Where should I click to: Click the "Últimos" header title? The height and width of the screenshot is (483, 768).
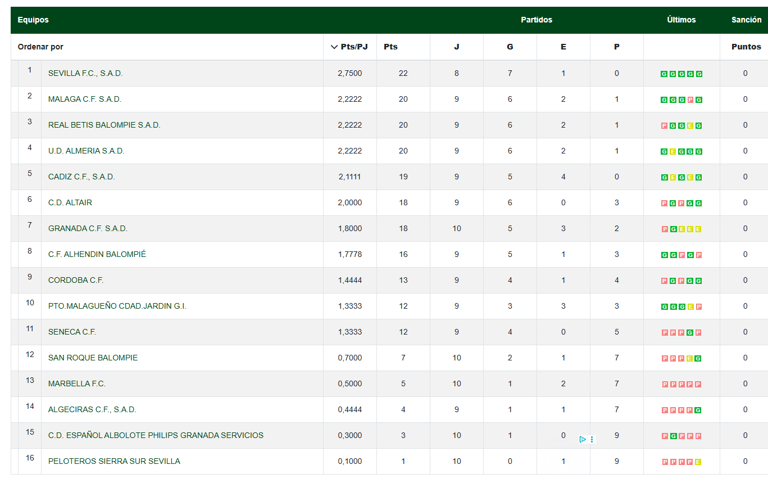click(x=681, y=20)
